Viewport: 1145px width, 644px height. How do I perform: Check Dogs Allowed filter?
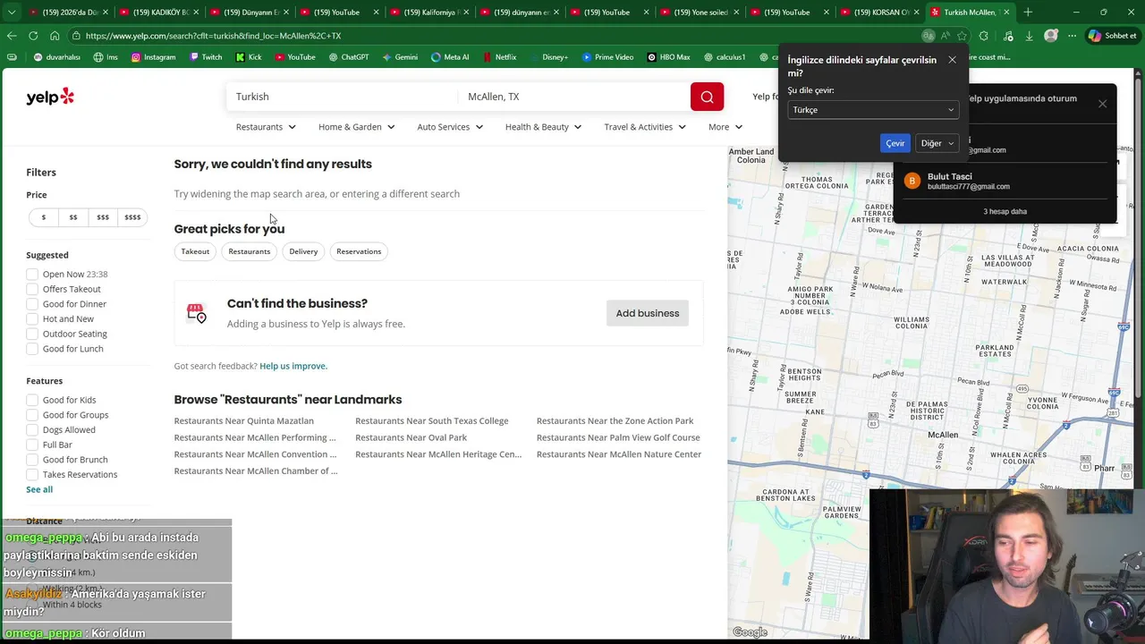32,430
